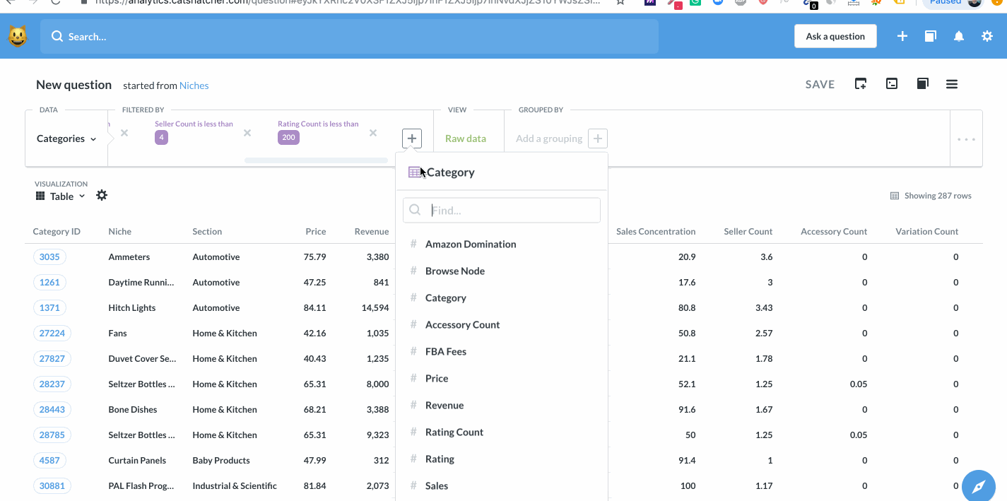Click the Curtain Panels niche cell
The image size is (1007, 501).
pyautogui.click(x=137, y=461)
